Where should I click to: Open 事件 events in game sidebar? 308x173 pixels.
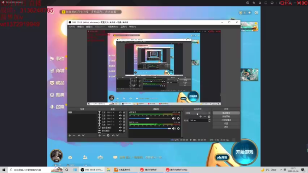coord(57,59)
